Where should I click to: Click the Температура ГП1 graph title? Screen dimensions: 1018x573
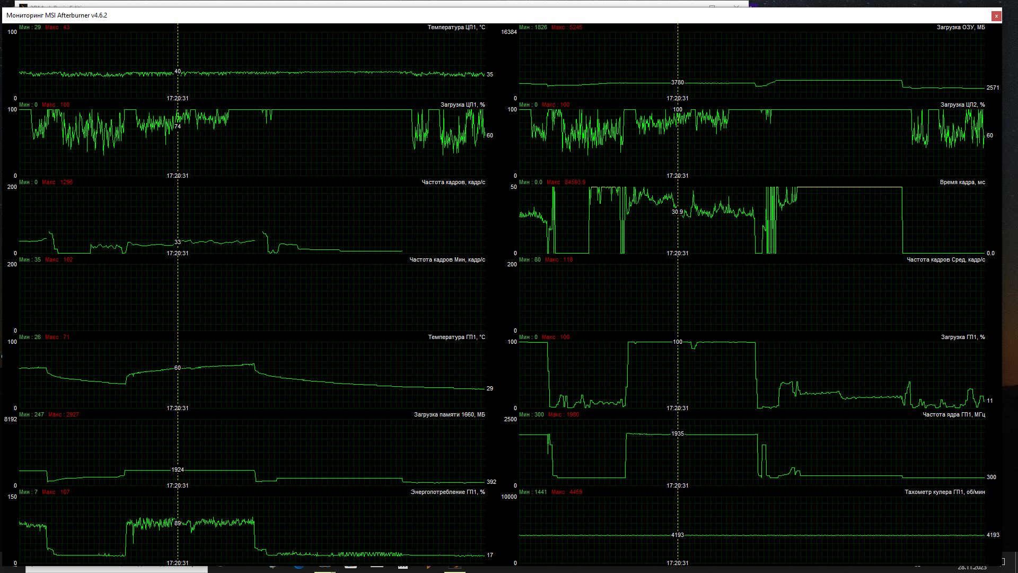pyautogui.click(x=456, y=337)
